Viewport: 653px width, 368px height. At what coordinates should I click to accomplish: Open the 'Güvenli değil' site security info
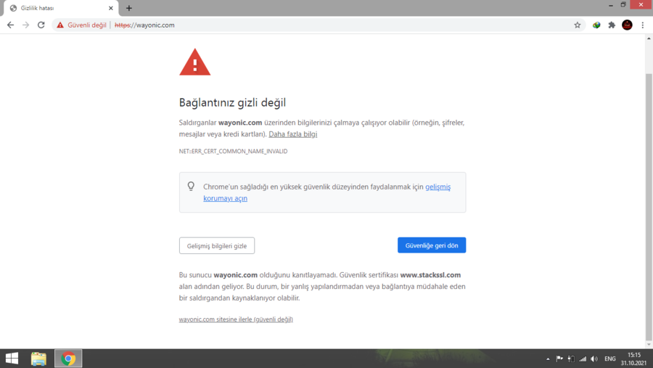(x=82, y=25)
